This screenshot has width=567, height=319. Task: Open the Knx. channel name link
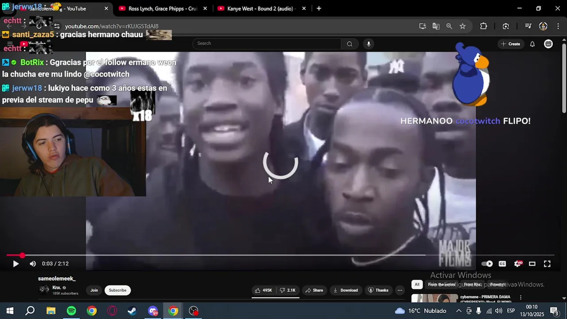coord(57,288)
